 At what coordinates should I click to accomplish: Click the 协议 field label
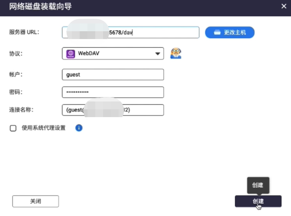coord(16,54)
